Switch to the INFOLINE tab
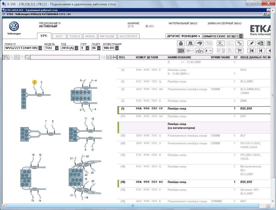The height and width of the screenshot is (210, 276). [x=107, y=36]
